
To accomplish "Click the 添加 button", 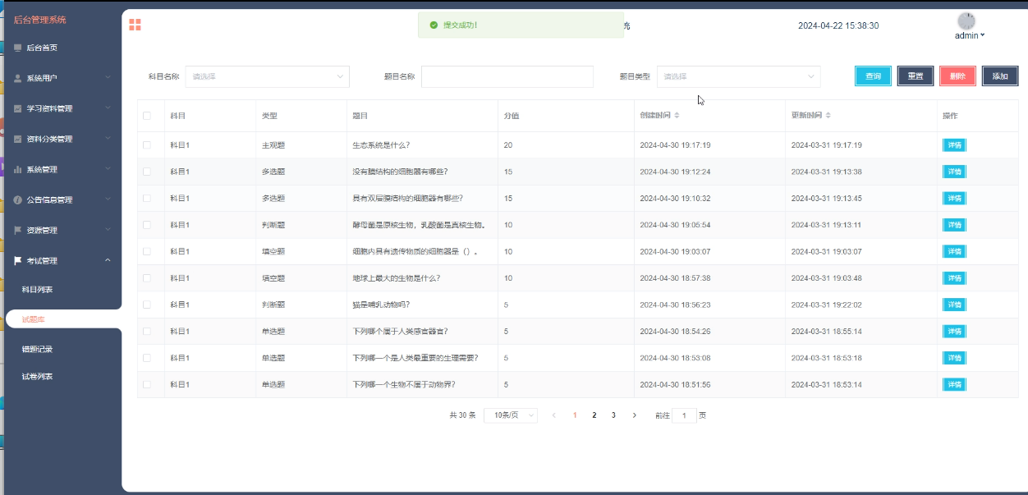I will pos(1000,76).
